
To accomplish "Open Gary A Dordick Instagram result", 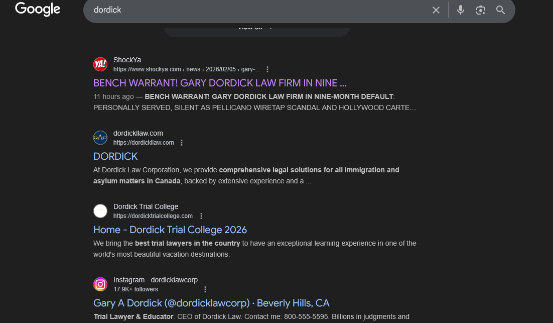I will pyautogui.click(x=211, y=303).
